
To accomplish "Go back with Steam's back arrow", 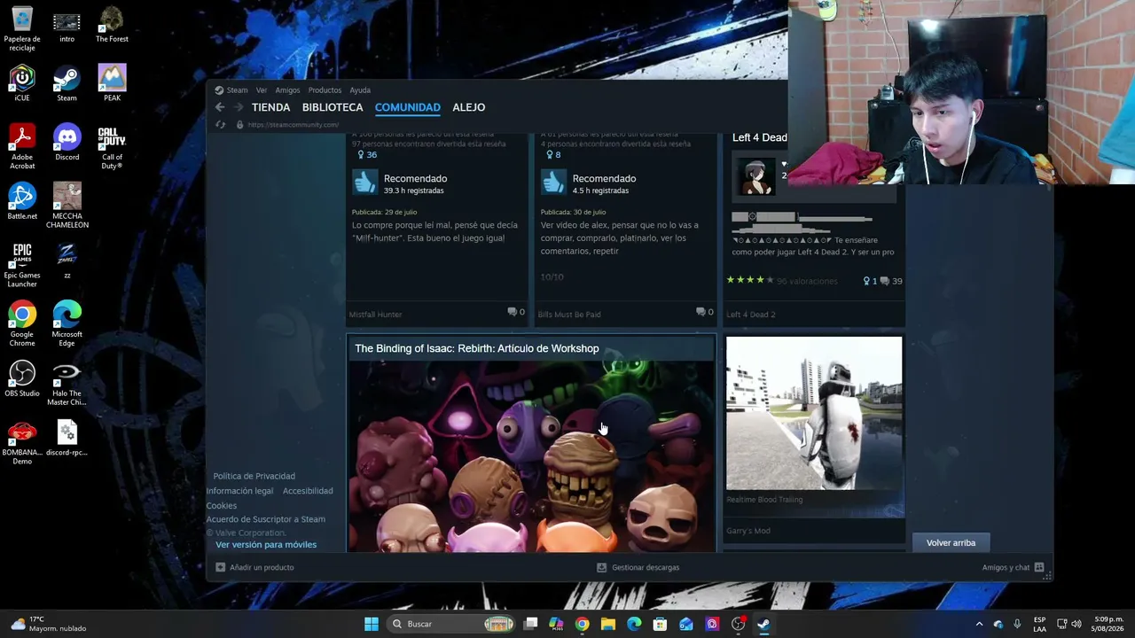I will click(x=220, y=107).
